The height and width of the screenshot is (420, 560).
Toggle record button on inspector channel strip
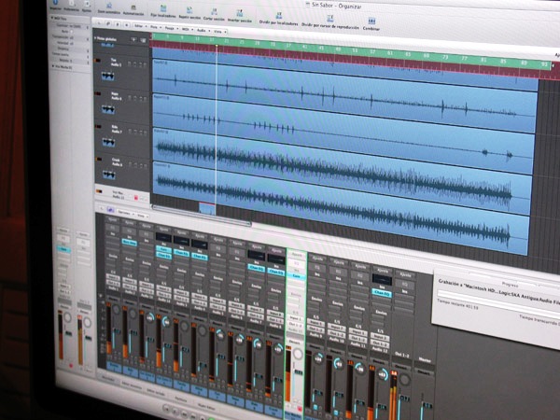pos(71,365)
